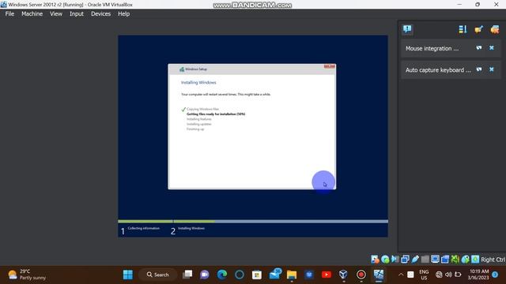Open the Cortana circle icon in taskbar
The height and width of the screenshot is (284, 506).
(239, 275)
